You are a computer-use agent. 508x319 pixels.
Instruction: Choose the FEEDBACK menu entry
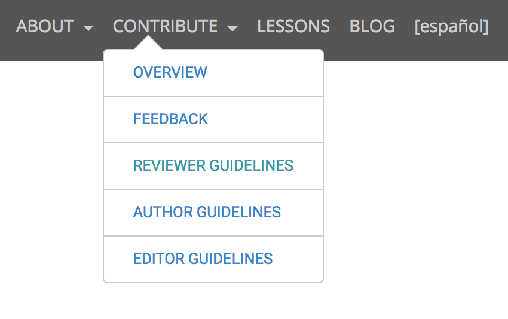171,119
